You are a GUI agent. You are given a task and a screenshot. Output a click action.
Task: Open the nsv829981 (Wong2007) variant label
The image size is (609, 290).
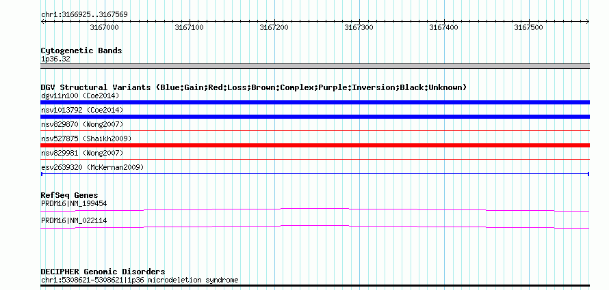(x=82, y=154)
